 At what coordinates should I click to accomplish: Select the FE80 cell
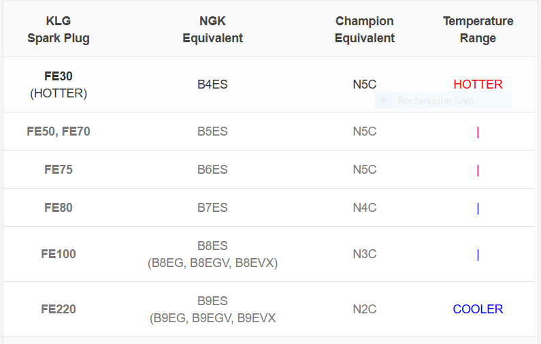[x=59, y=208]
